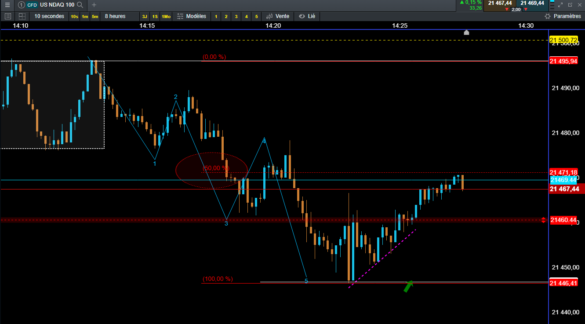
Task: Open the 10 secondes timeframe dropdown
Action: coord(49,16)
